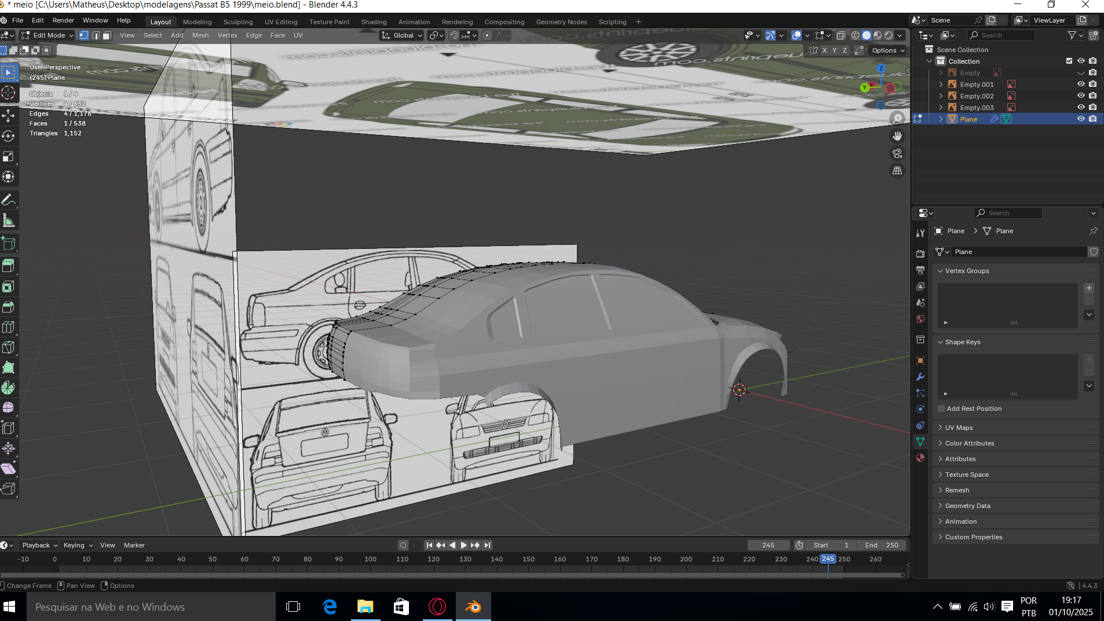The width and height of the screenshot is (1104, 621).
Task: Open the Mesh menu
Action: click(200, 35)
